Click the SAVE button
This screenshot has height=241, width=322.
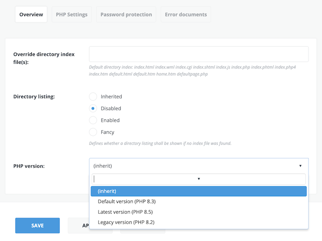click(x=37, y=225)
